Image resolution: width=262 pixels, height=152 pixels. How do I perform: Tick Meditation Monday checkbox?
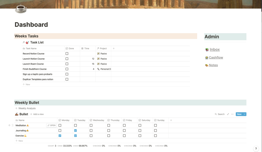60,125
